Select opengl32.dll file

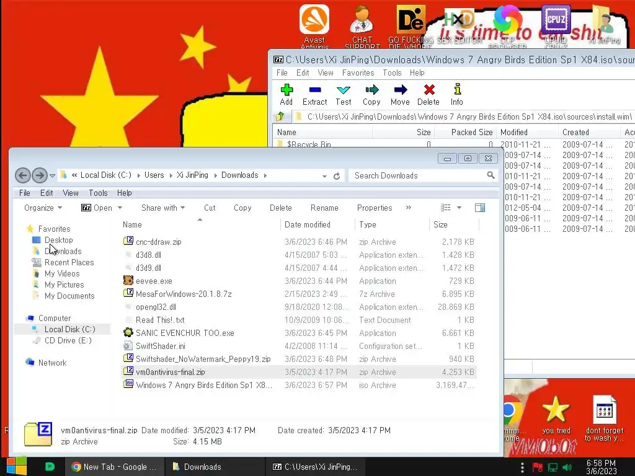coord(156,307)
